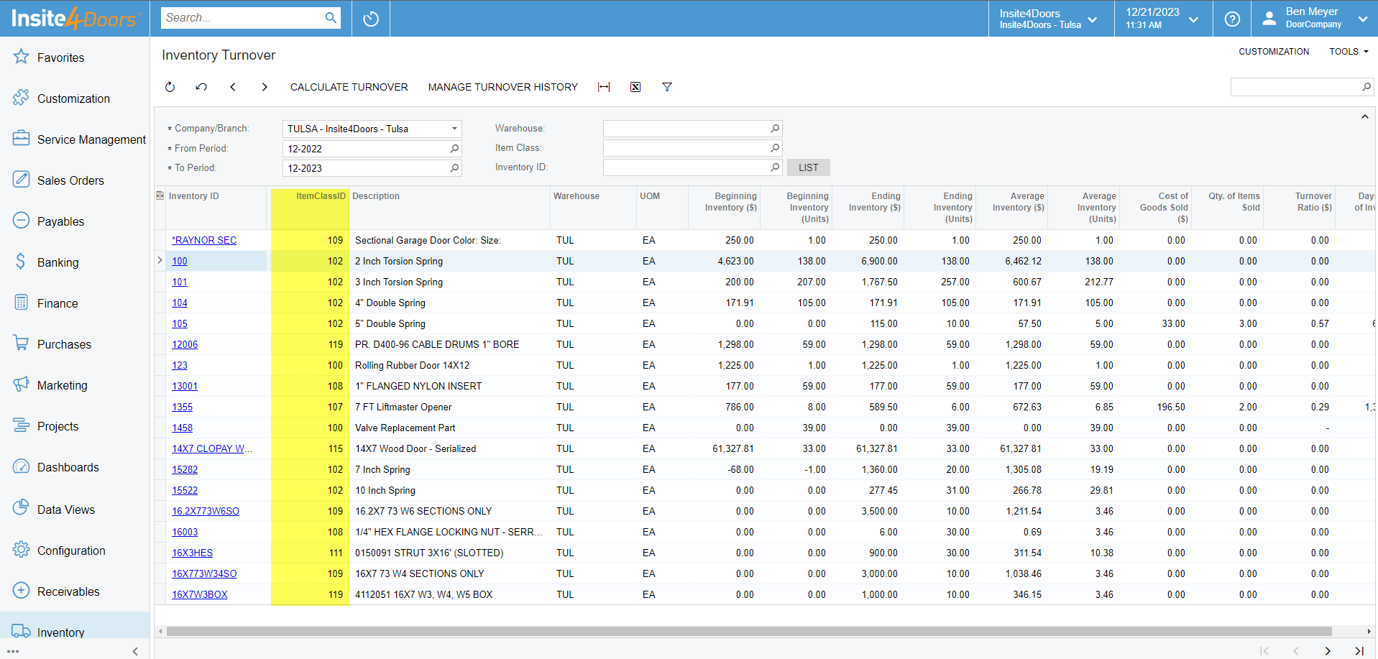
Task: Open the TOOLS dropdown menu
Action: point(1349,52)
